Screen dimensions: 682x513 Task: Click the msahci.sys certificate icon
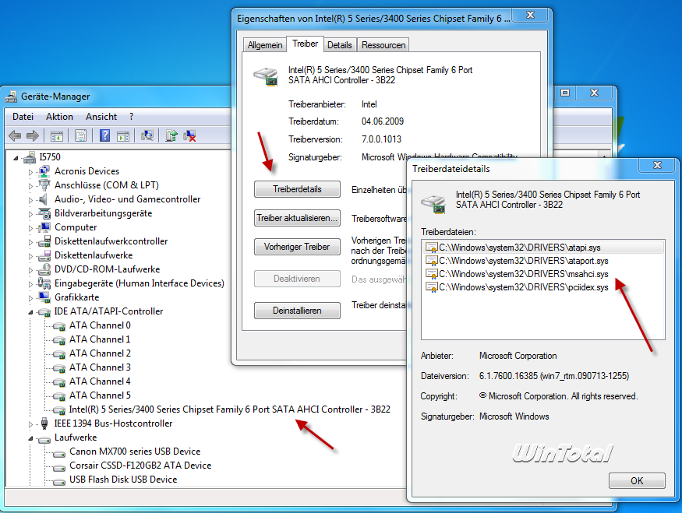(432, 274)
